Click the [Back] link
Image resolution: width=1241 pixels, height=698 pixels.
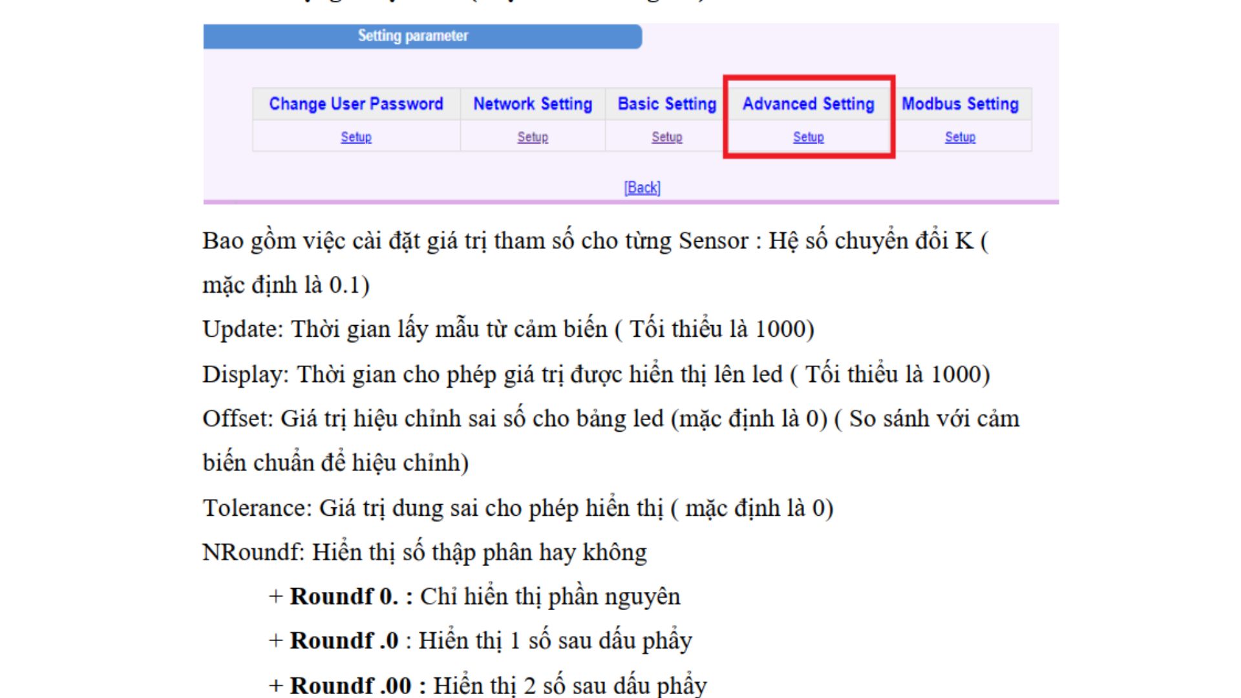point(642,188)
